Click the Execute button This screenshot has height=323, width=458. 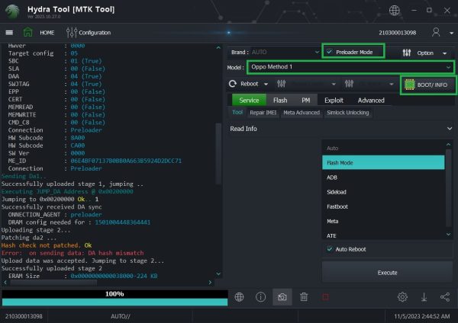pyautogui.click(x=387, y=273)
